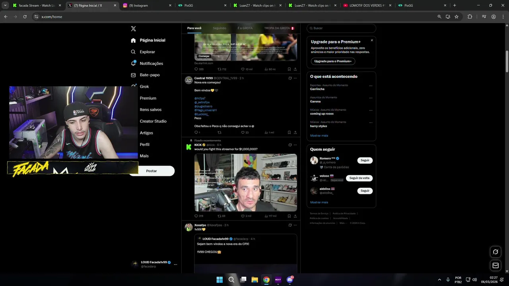
Task: Click the Buscar search field
Action: click(341, 28)
